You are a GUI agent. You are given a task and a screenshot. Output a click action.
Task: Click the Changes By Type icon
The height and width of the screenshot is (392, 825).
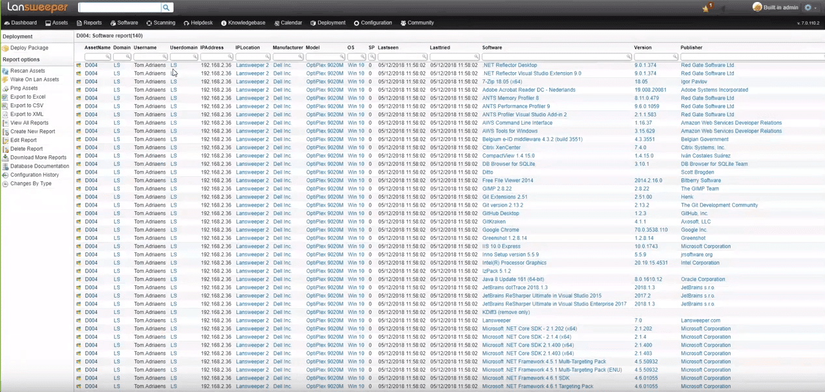[x=5, y=184]
